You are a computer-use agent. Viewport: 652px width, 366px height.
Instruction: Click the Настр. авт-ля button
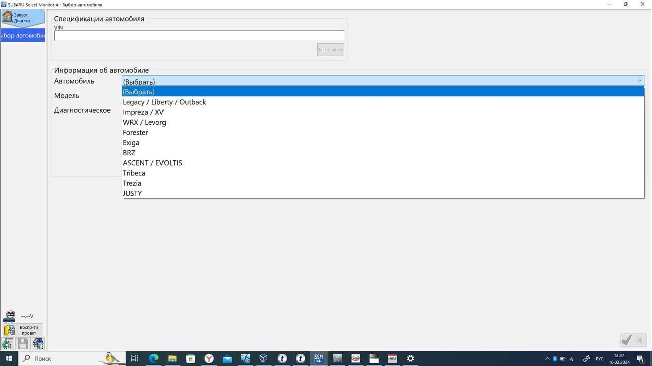coord(331,49)
